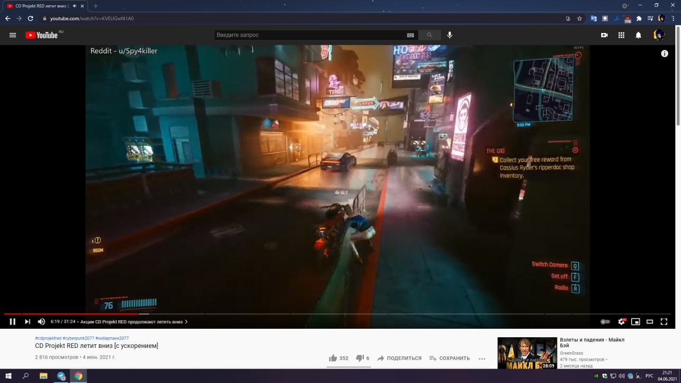Image resolution: width=681 pixels, height=383 pixels.
Task: Open hashtag #cyberpunk2077 link
Action: [x=78, y=338]
